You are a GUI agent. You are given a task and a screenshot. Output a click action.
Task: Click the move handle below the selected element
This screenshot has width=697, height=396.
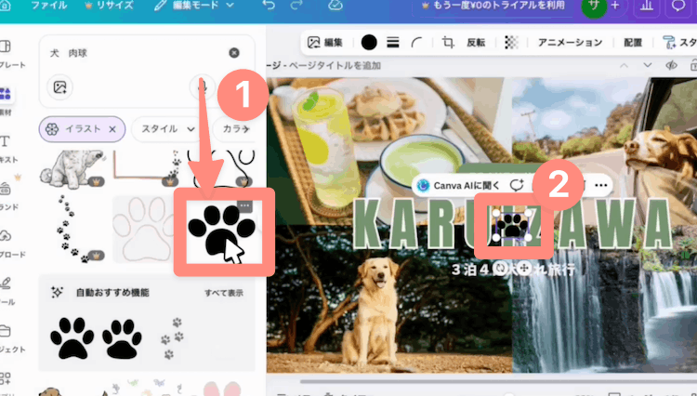(x=524, y=268)
